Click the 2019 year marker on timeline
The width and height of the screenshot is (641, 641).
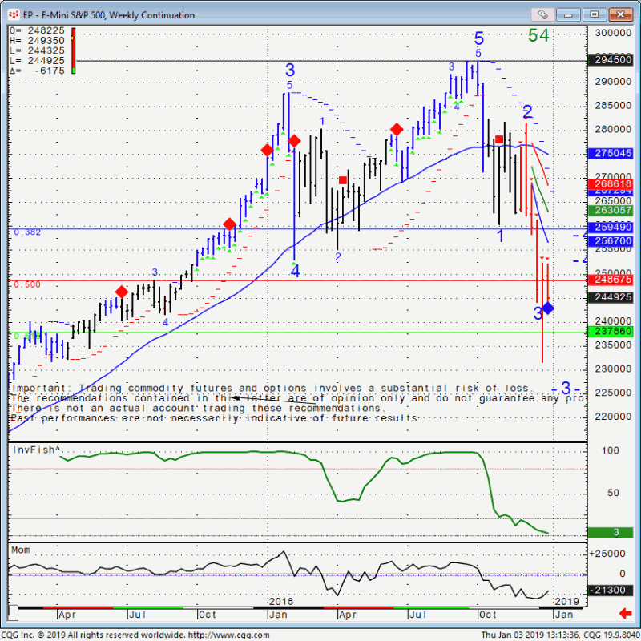click(566, 601)
